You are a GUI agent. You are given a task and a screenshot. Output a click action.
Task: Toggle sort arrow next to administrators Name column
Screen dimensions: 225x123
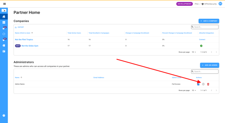21,78
